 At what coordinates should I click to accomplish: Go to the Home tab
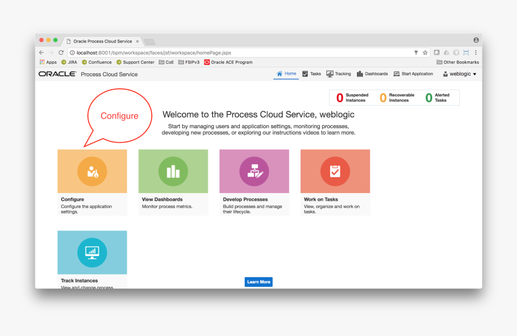coord(286,73)
